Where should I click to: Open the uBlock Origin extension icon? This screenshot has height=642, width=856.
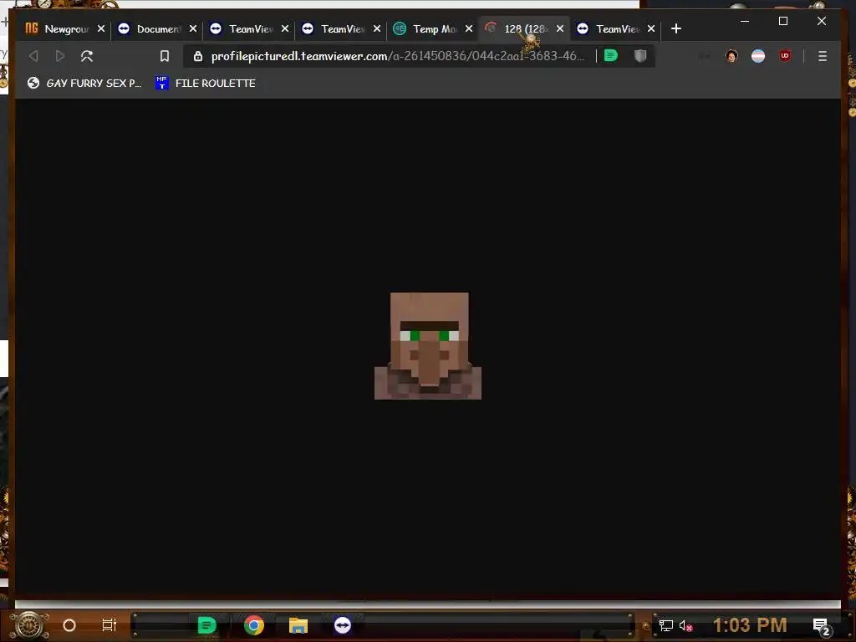click(x=785, y=56)
